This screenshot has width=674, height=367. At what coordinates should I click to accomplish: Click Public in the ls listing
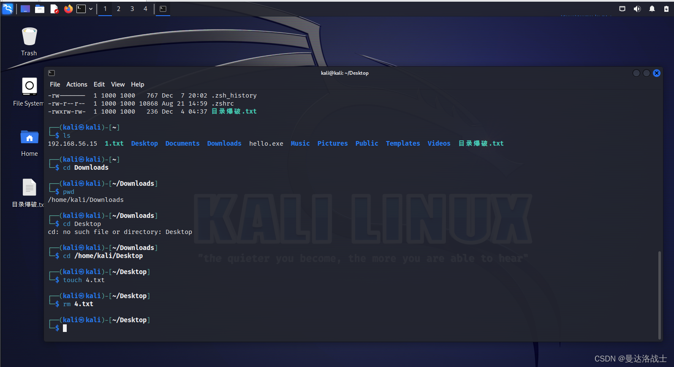367,144
